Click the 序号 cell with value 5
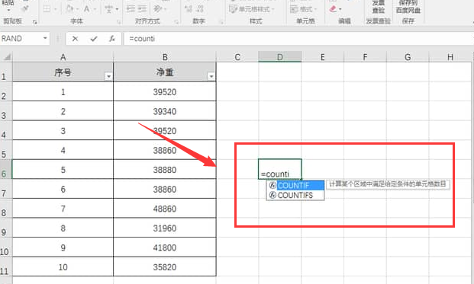Screen dimensions: 474x284 pos(63,170)
